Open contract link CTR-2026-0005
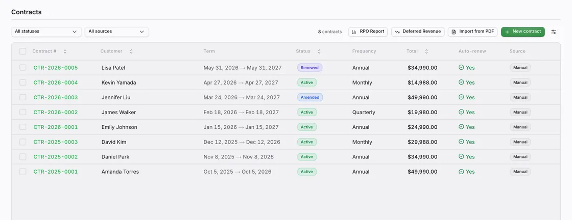 tap(56, 68)
